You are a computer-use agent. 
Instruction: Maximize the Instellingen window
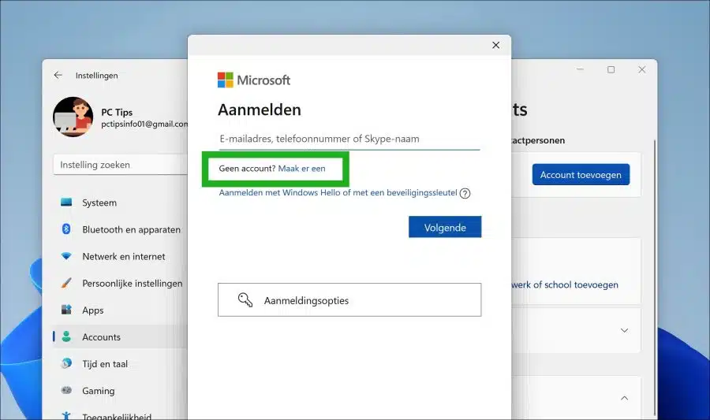click(611, 69)
